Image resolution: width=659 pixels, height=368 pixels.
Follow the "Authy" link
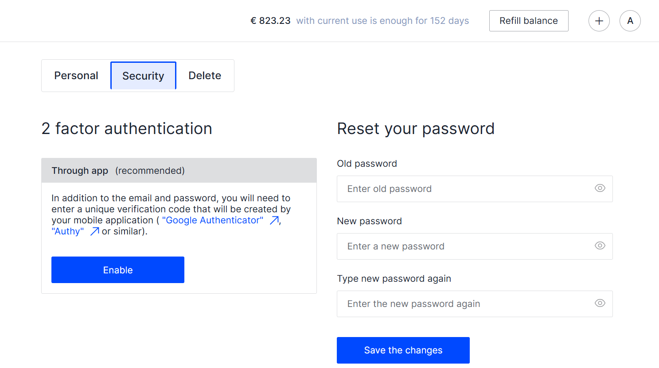coord(68,231)
